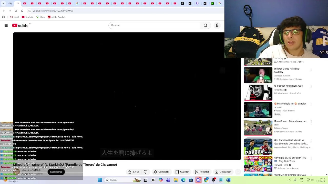Open the tab search dropdown arrow
Viewport: 328px width, 184px height.
tap(3, 3)
